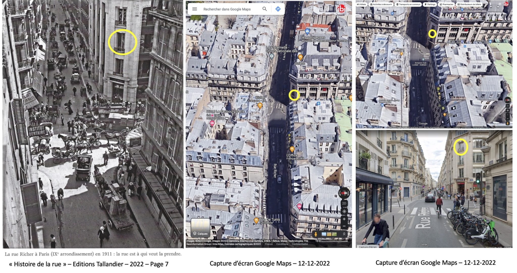
Task: Select the Ozlem restaurant pin
Action: tap(300, 57)
